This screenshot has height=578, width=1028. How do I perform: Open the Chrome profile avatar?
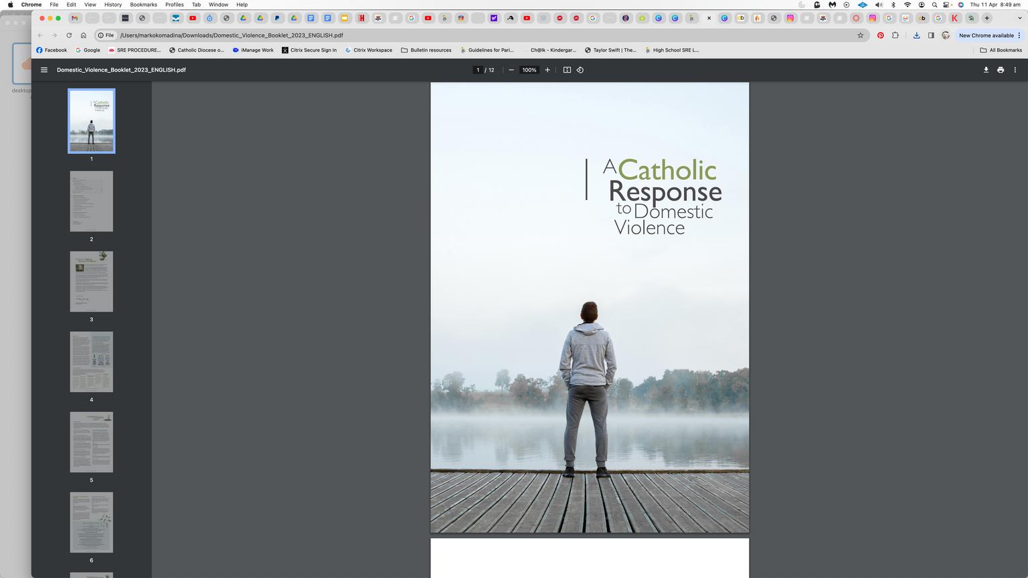[946, 35]
